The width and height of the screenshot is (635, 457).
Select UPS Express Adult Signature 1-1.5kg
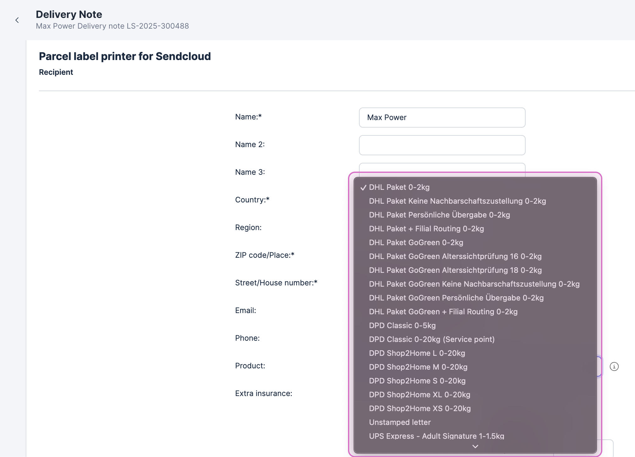[436, 436]
